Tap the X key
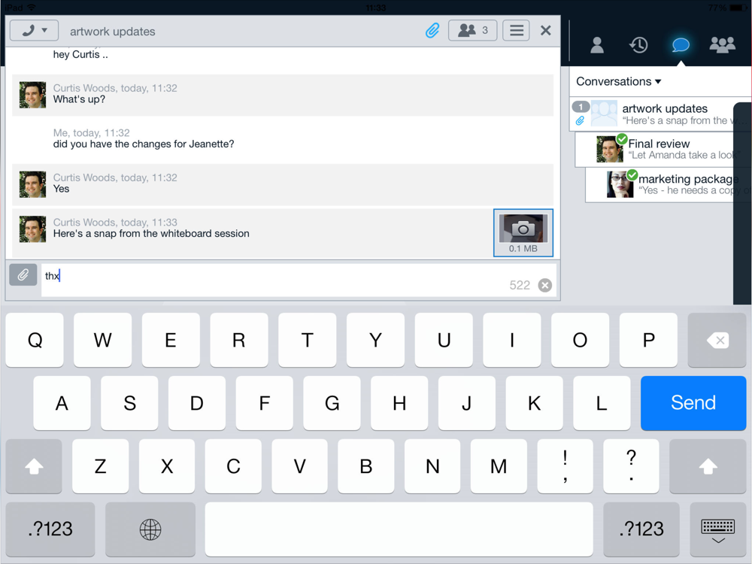752x564 pixels. click(x=167, y=466)
